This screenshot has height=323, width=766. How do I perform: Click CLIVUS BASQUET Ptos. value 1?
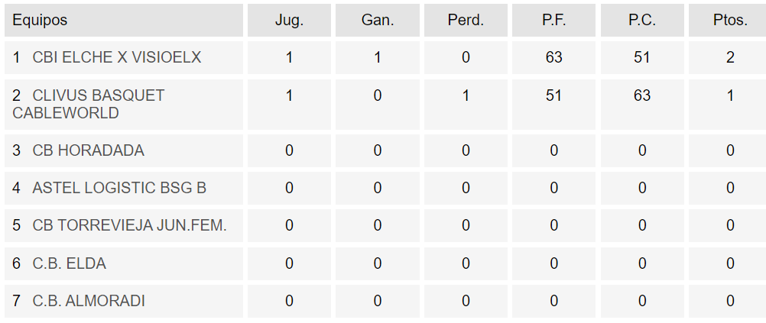[x=730, y=95]
